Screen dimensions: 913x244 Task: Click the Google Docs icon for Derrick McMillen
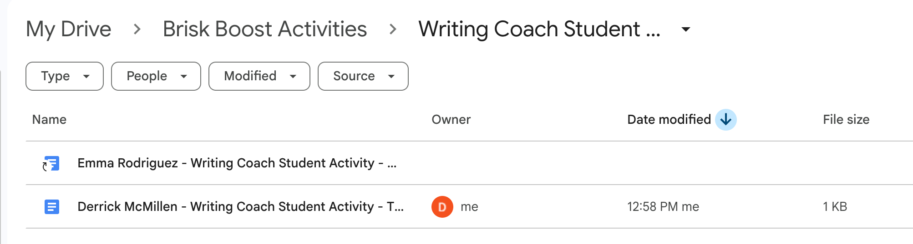(52, 207)
